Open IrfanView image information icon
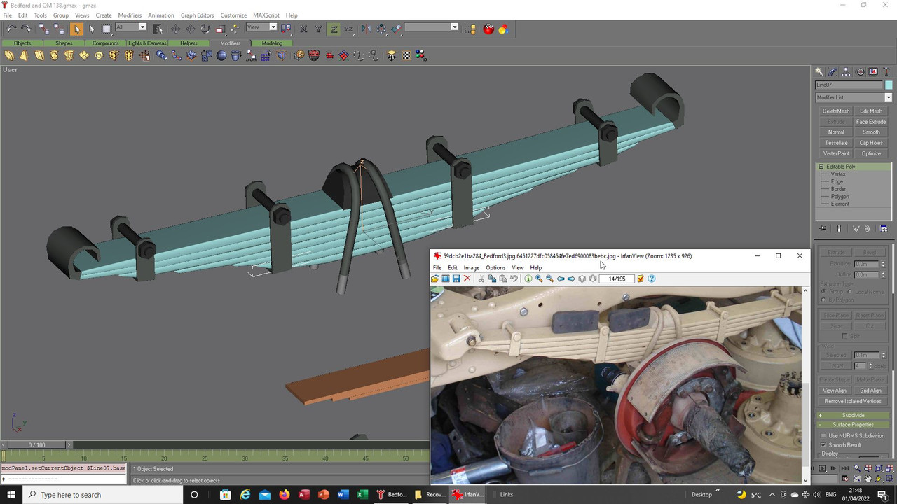 (528, 279)
